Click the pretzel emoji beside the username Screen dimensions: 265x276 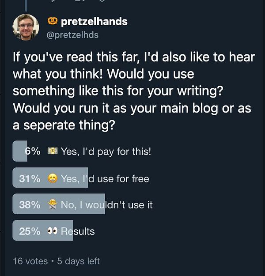coord(52,21)
